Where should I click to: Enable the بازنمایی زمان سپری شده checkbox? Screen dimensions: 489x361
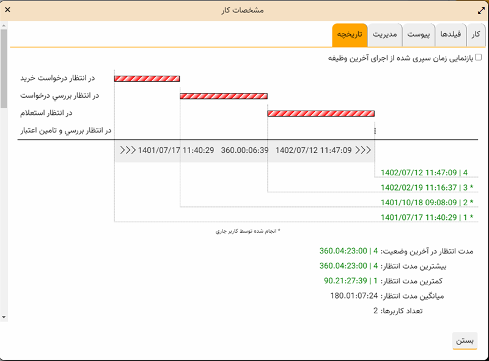point(479,57)
